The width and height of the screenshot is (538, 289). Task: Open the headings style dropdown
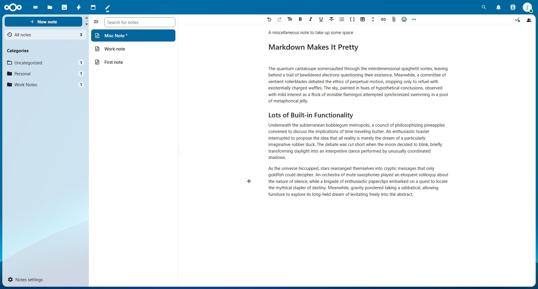(290, 19)
